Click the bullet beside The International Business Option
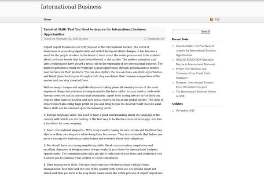 point(173,92)
